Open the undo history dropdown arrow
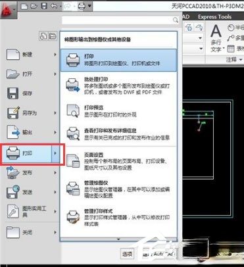The image size is (244, 267). [x=61, y=7]
